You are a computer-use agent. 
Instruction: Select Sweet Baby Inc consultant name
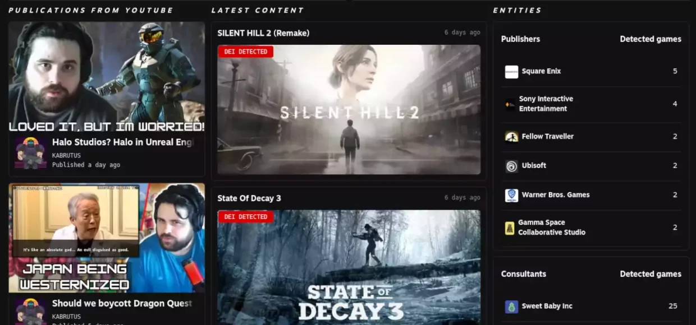tap(547, 306)
